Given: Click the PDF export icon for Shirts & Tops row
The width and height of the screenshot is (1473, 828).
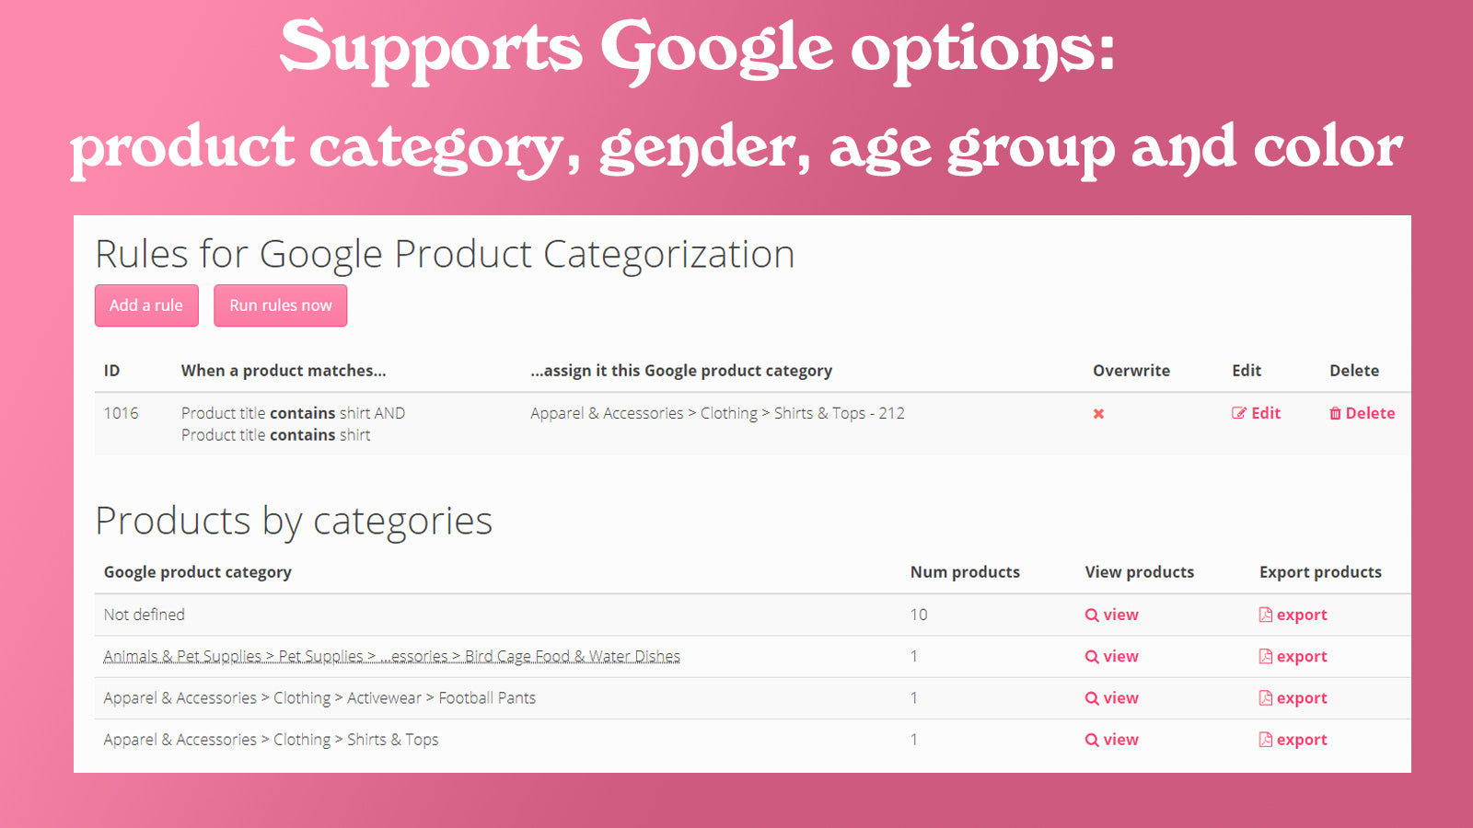Looking at the screenshot, I should coord(1266,739).
